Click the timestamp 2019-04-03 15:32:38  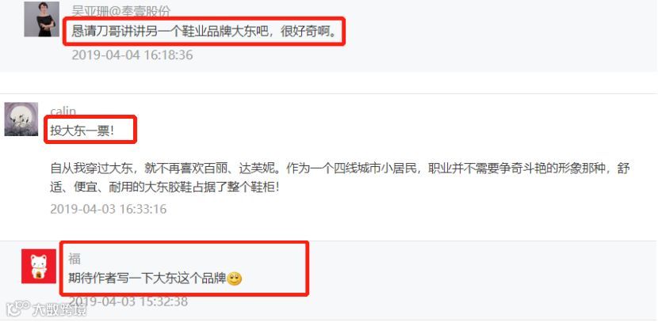click(128, 301)
